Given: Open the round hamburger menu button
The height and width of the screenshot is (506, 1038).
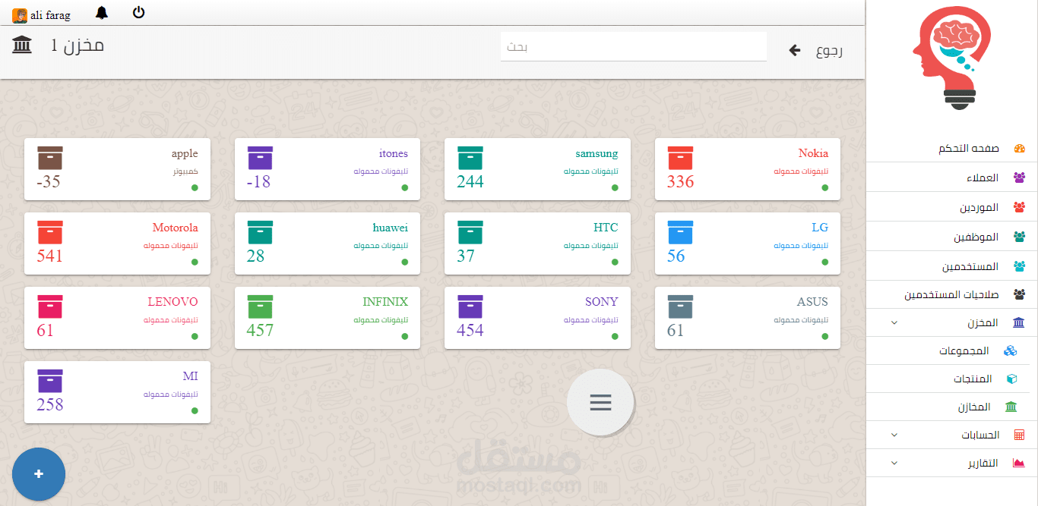Looking at the screenshot, I should [x=600, y=402].
